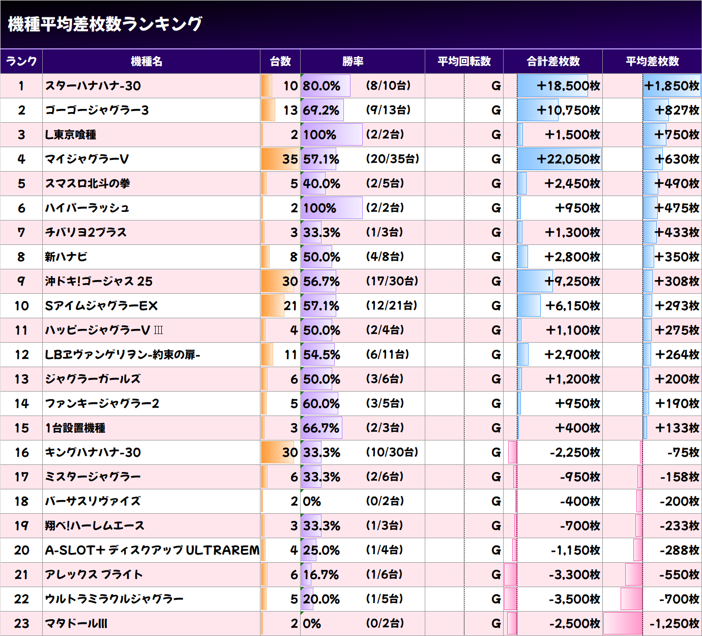Select machine name マイジャグラーV
Image resolution: width=702 pixels, height=636 pixels.
[x=87, y=159]
